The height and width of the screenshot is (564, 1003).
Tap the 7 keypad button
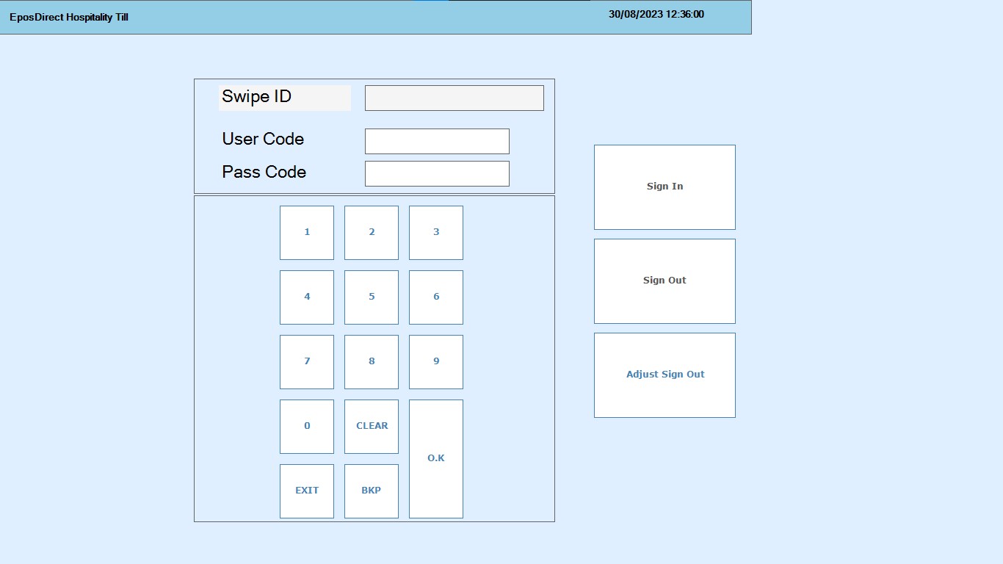(306, 361)
